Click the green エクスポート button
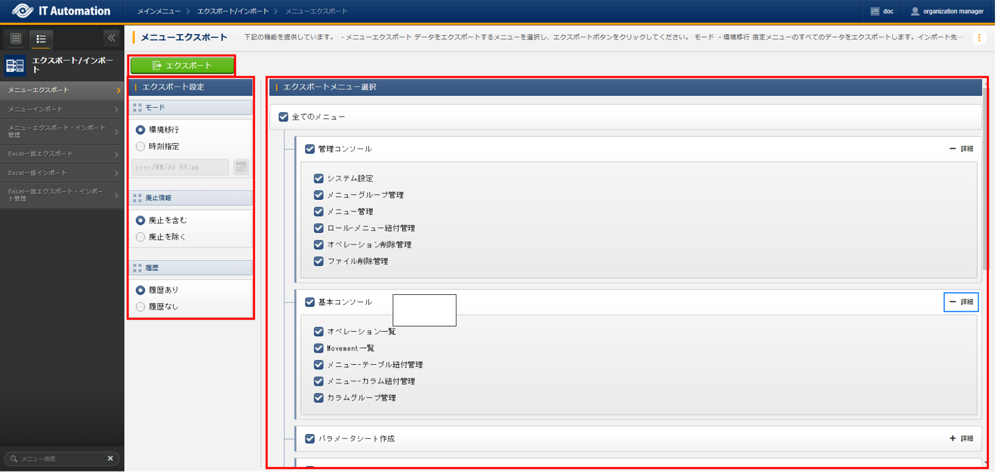The image size is (996, 472). (x=182, y=65)
